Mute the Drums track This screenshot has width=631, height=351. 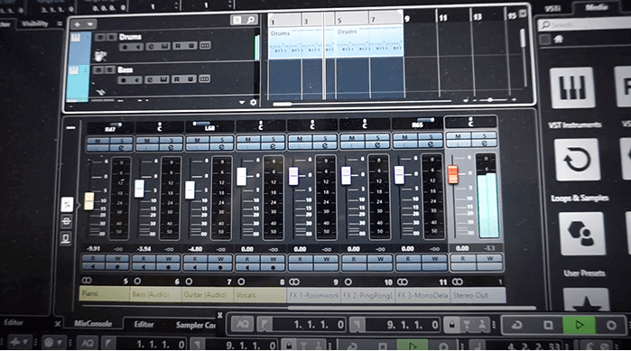(x=99, y=37)
